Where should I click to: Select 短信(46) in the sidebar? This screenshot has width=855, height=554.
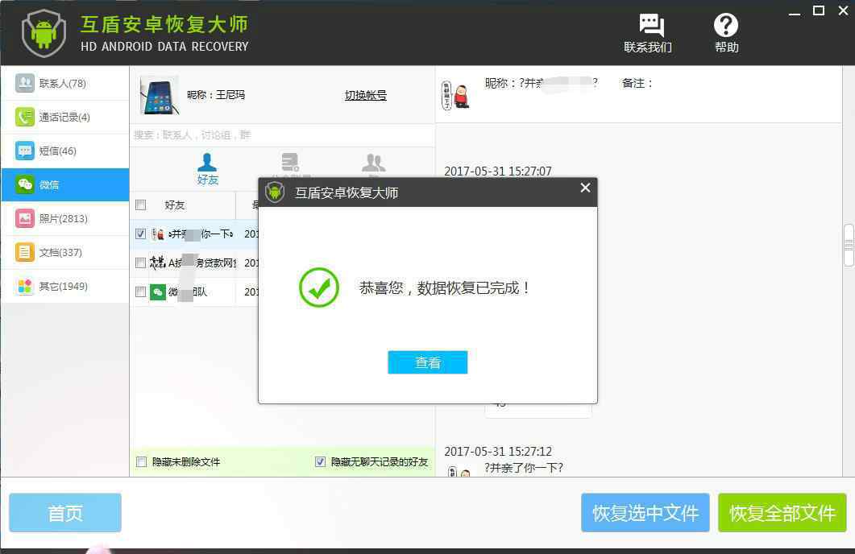click(x=65, y=151)
